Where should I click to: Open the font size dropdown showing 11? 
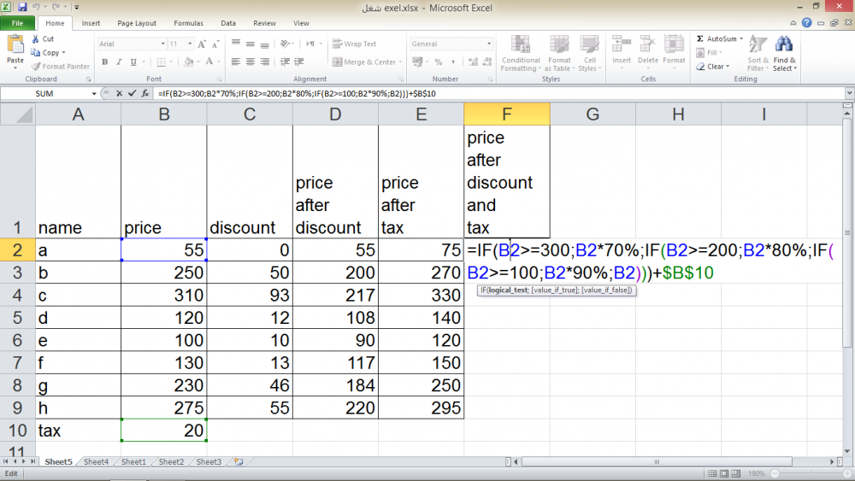(x=190, y=44)
